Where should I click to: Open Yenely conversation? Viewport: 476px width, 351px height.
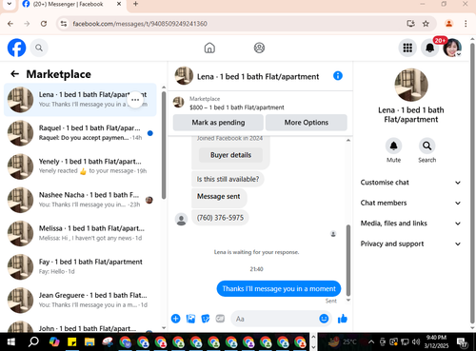(80, 166)
